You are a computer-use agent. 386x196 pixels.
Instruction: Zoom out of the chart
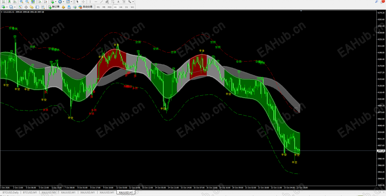27,2
